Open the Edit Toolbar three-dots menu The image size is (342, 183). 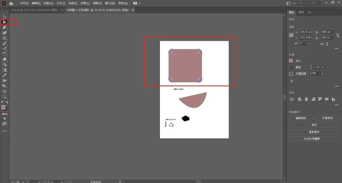4,131
